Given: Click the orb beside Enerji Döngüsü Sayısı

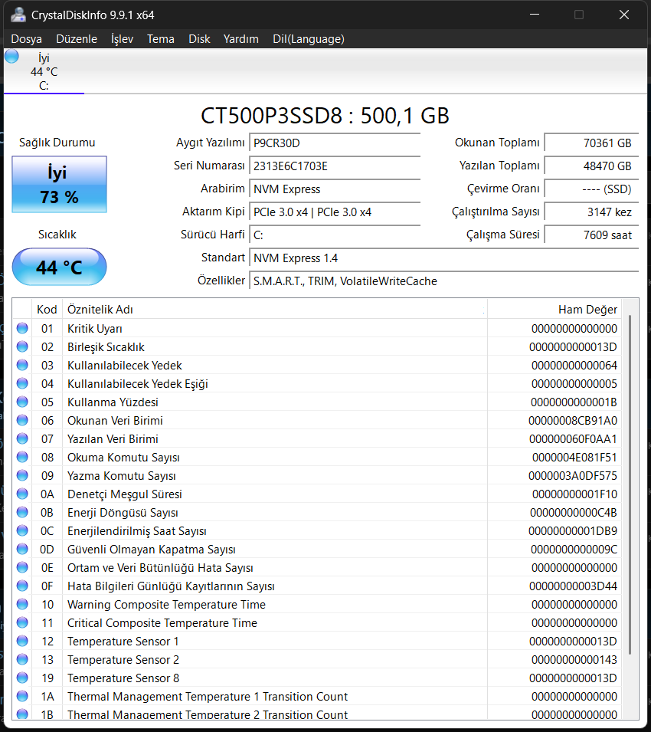Looking at the screenshot, I should click(22, 512).
